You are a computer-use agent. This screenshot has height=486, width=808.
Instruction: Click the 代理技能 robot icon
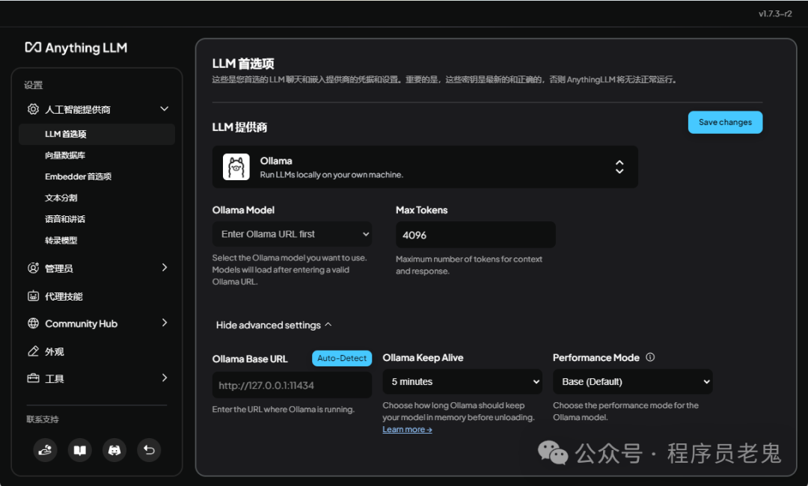33,296
